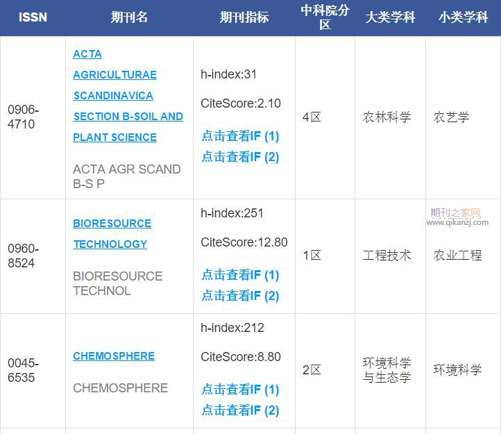This screenshot has width=501, height=434.
Task: Click the 中科院分区 column header
Action: tap(325, 17)
